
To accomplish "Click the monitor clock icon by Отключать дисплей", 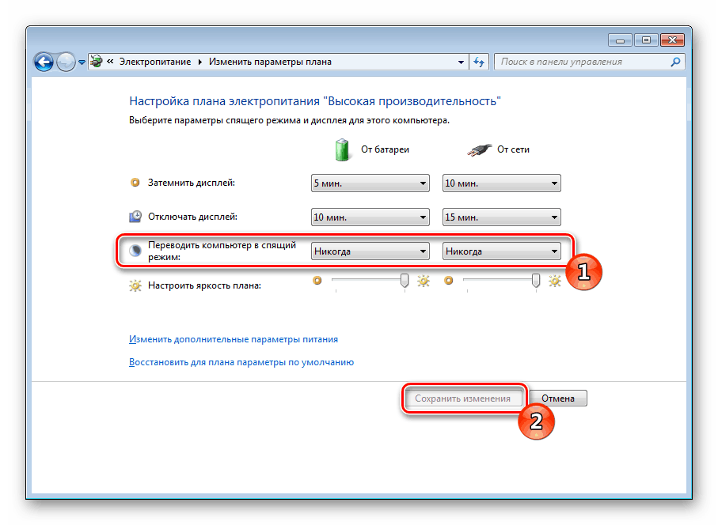I will click(135, 217).
